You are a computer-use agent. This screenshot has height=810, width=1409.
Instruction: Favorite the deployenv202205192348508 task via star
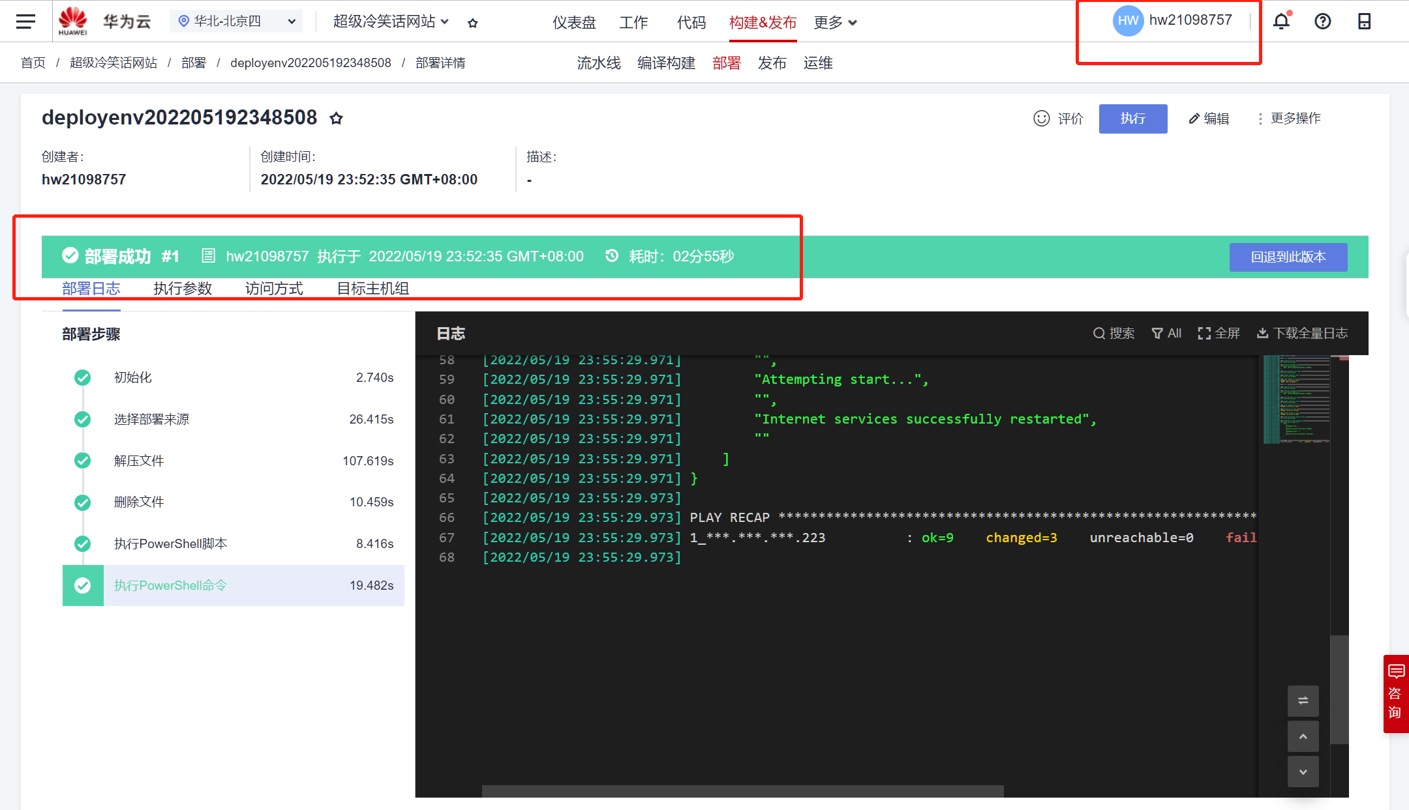336,119
